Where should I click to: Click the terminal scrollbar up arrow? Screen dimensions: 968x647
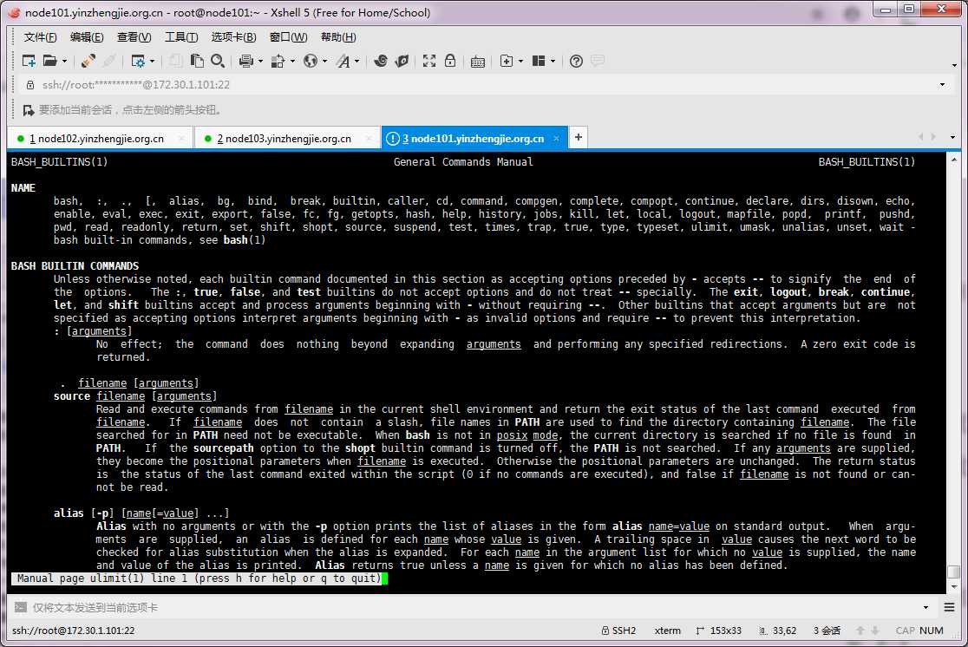point(954,159)
